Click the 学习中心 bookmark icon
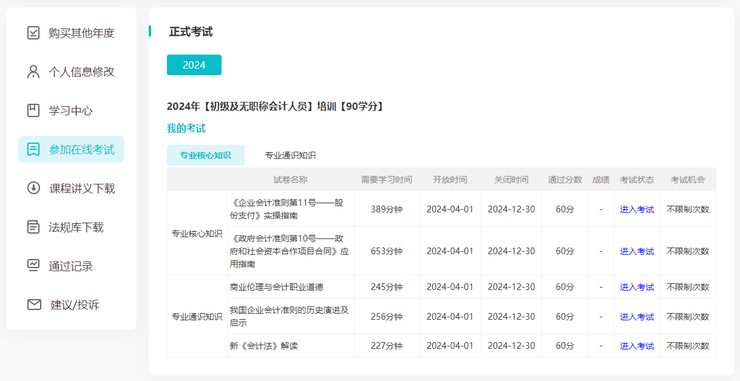This screenshot has width=740, height=381. [32, 110]
